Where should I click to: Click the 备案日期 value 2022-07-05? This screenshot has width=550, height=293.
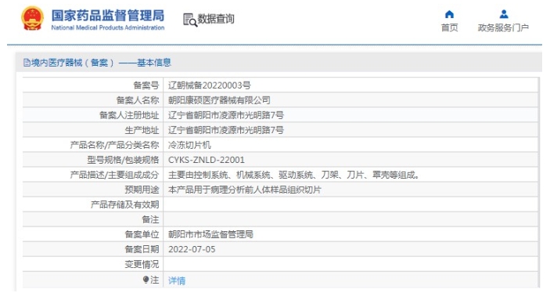click(192, 249)
